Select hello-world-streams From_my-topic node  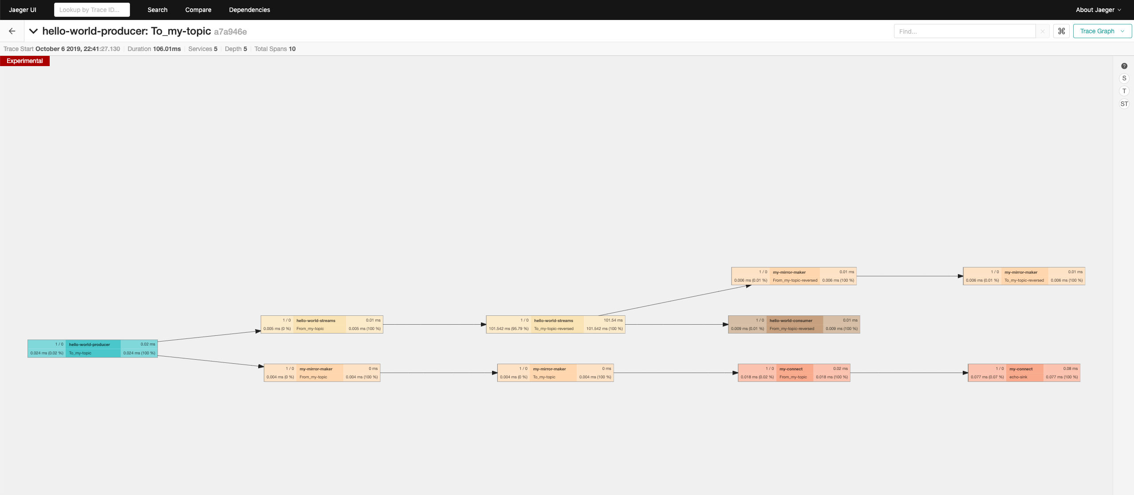pyautogui.click(x=322, y=324)
